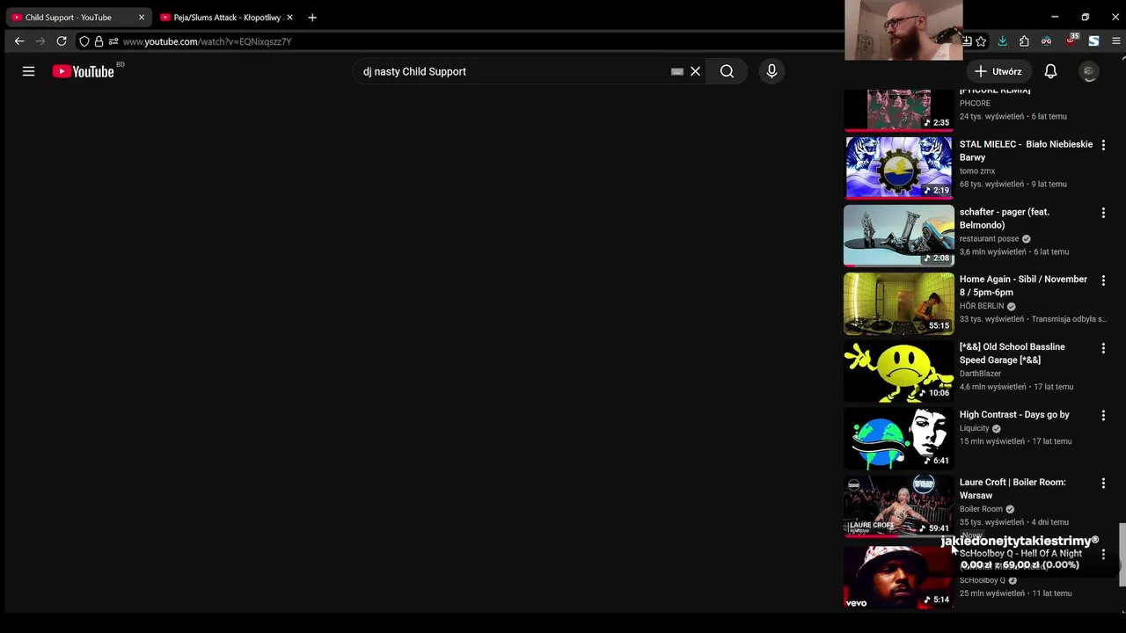Open title schafter - pager (feat. Belmondo)
Image resolution: width=1126 pixels, height=633 pixels.
coord(1005,218)
